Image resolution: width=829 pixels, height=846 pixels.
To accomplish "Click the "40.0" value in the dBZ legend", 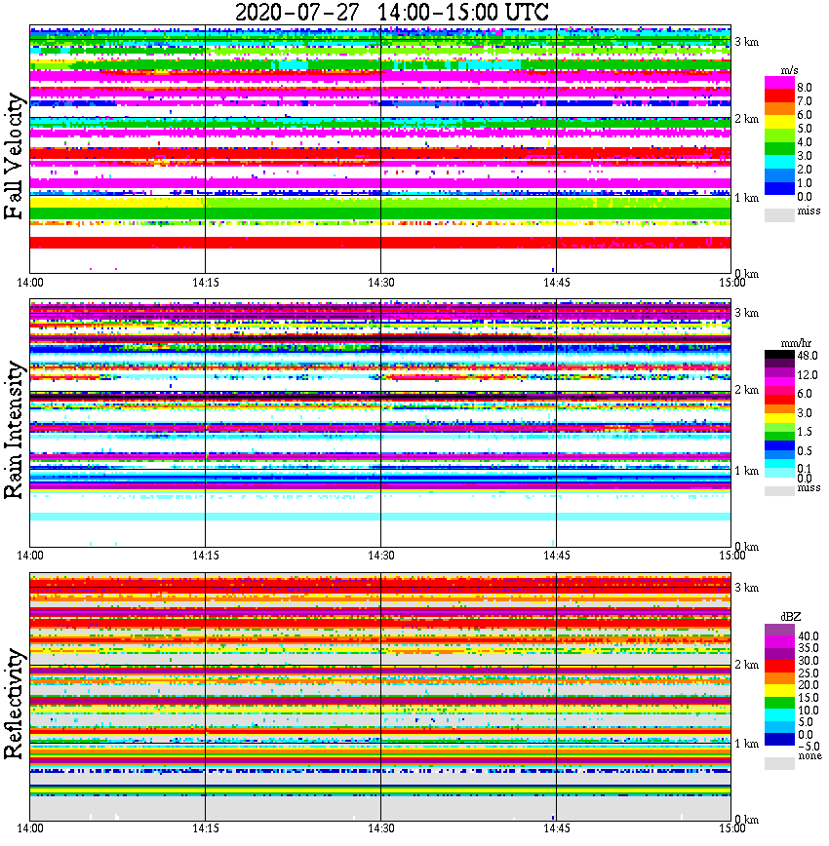I will (809, 636).
